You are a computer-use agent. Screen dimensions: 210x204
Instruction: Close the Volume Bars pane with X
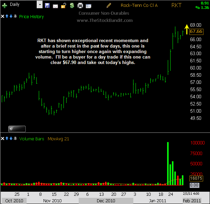[x=3, y=139]
